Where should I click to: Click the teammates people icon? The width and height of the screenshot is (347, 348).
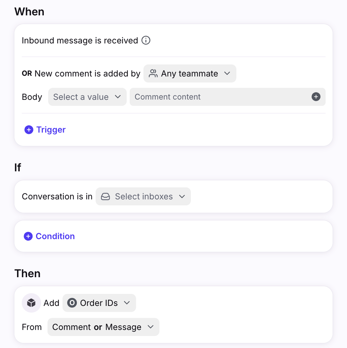[x=153, y=73]
